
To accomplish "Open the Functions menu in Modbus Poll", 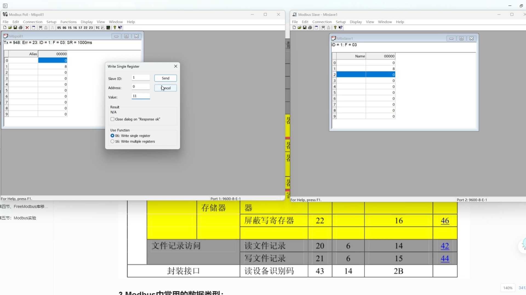I will pos(68,22).
